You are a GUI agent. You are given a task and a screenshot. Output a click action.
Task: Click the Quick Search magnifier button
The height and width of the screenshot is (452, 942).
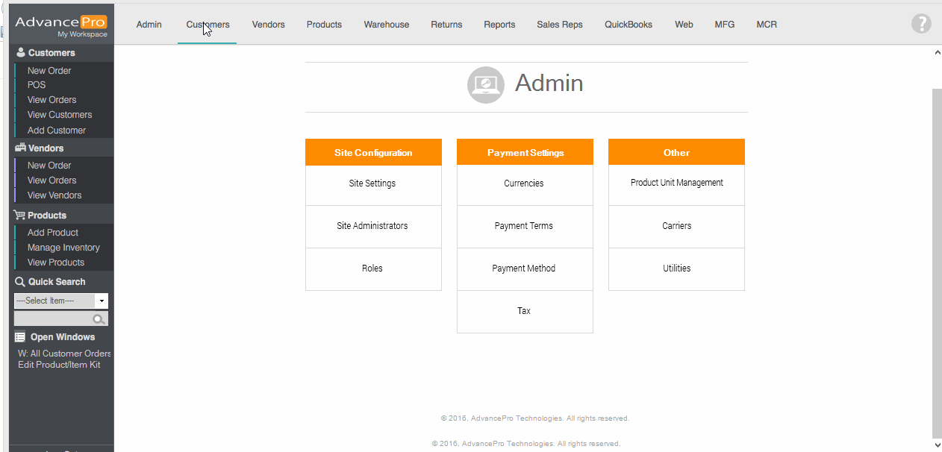(99, 319)
